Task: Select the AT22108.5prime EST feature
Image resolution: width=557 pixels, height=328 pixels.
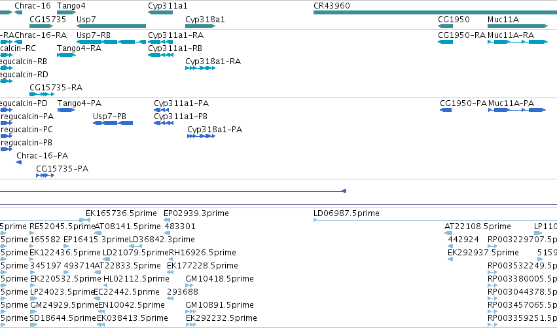Action: (x=448, y=233)
